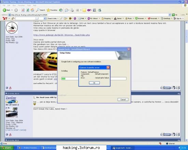
Task: Click the Forward arrow button
Action: [16, 10]
